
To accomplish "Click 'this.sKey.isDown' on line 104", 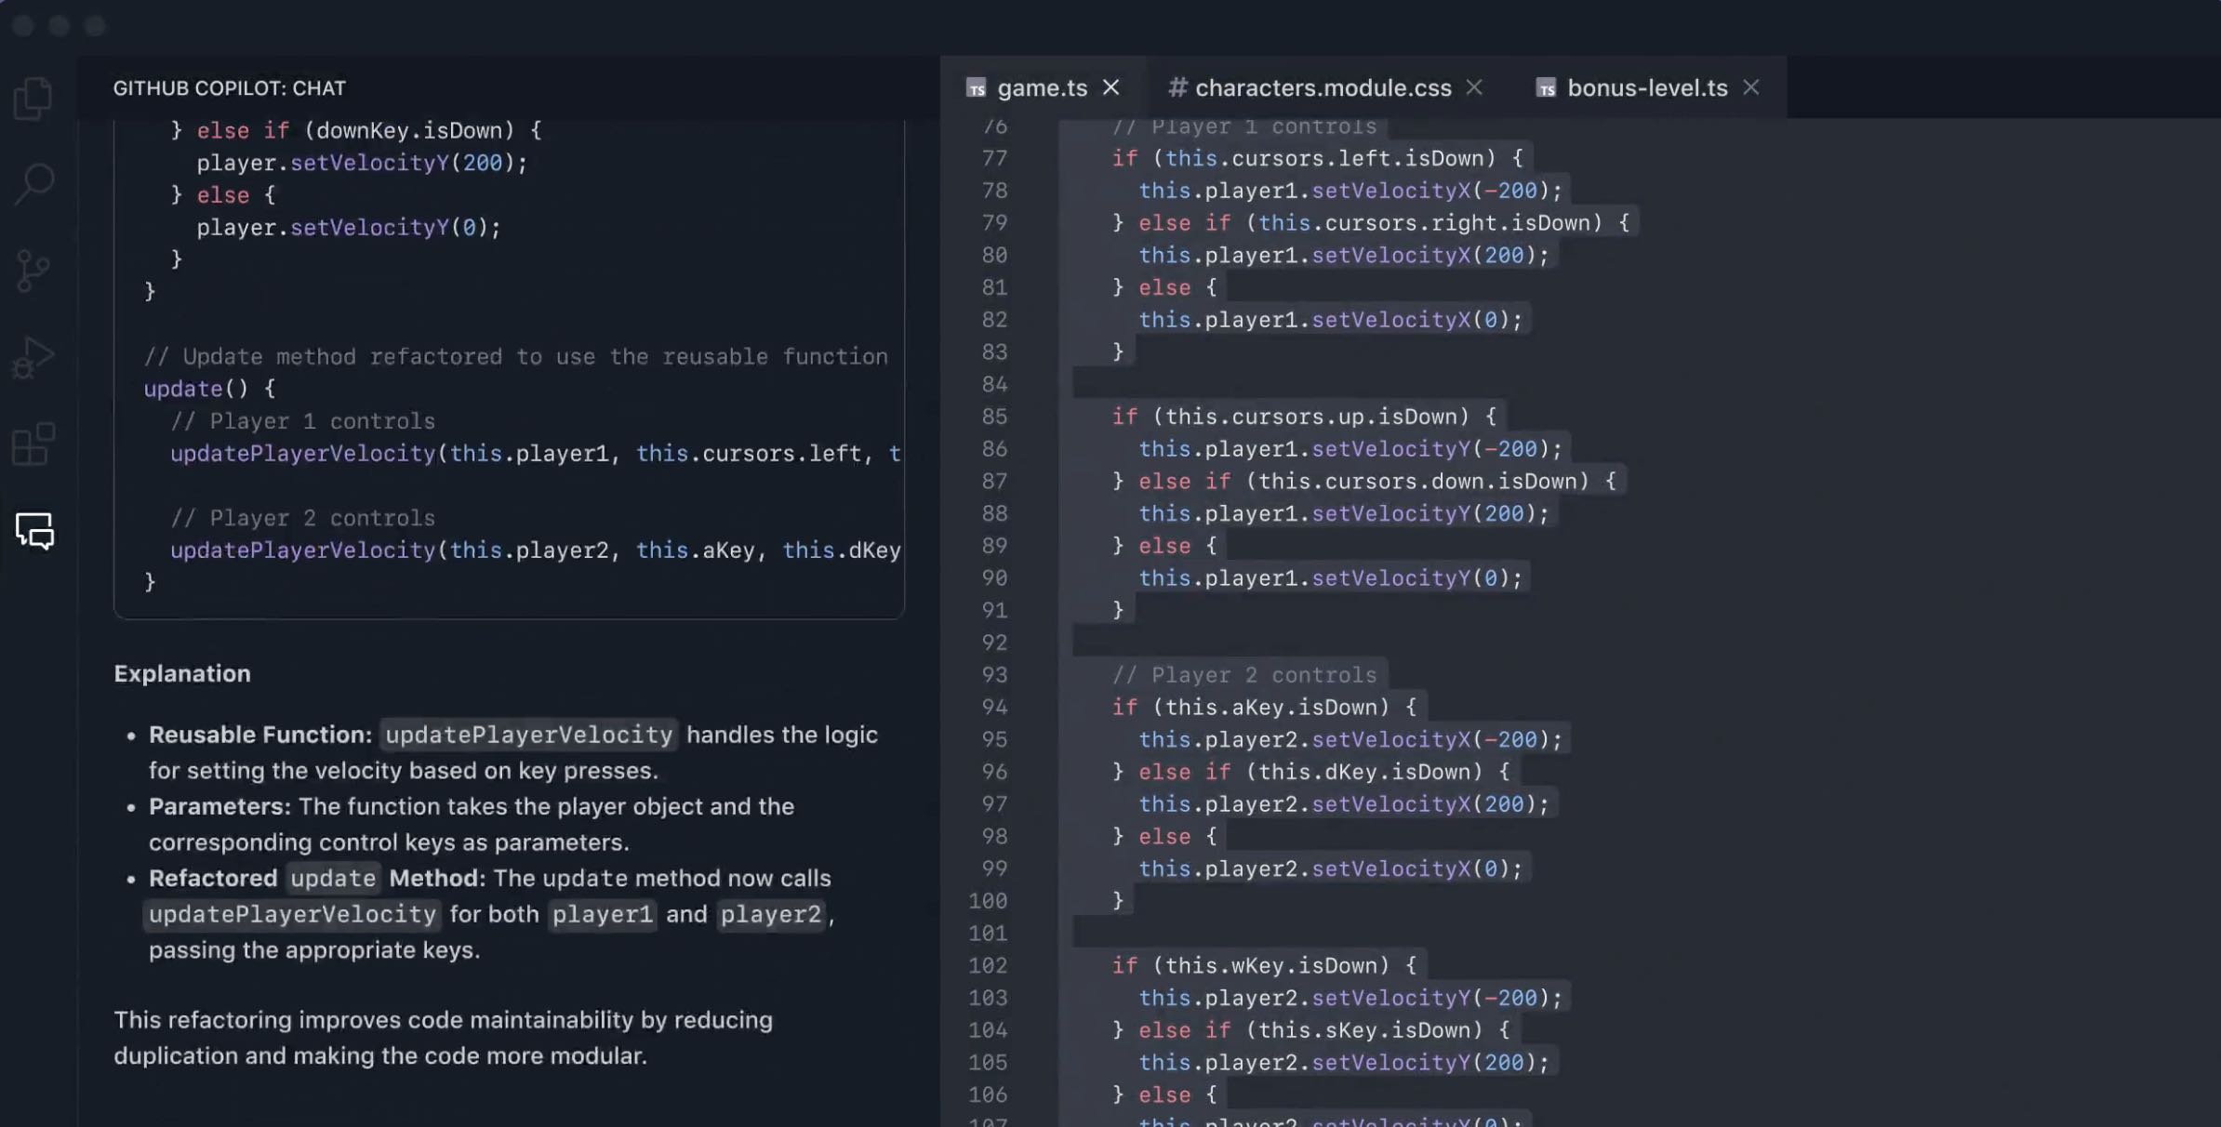I will click(x=1364, y=1030).
